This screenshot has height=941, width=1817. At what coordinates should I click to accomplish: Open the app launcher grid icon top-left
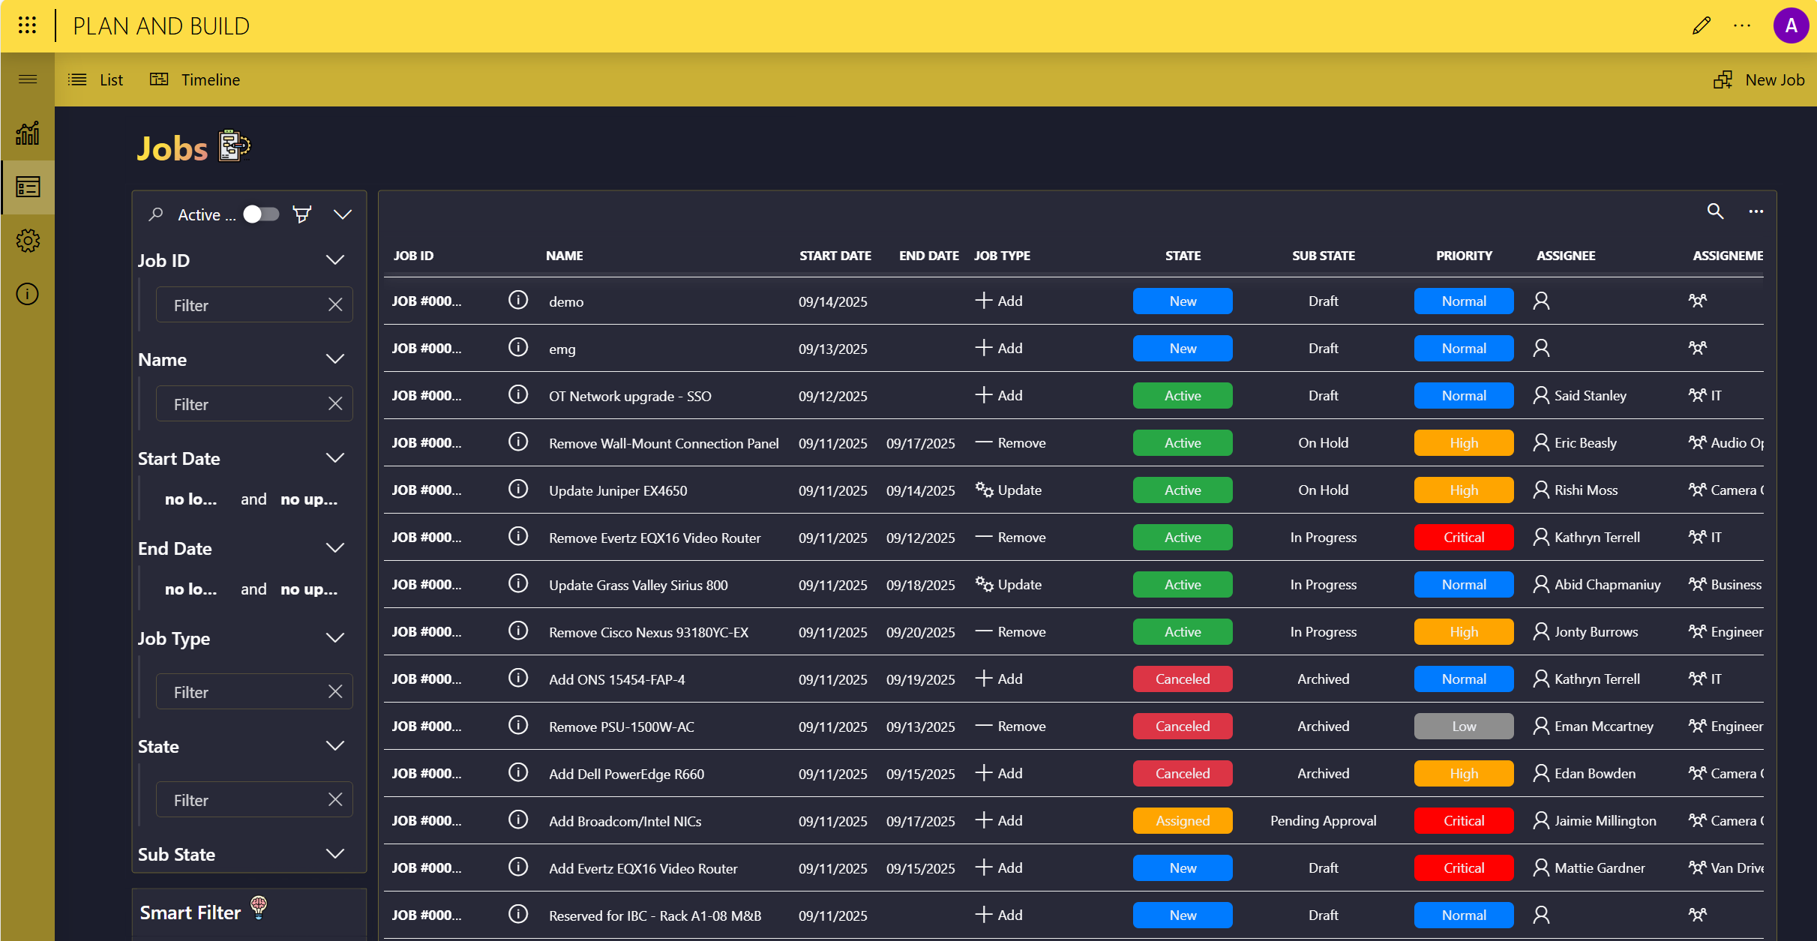(27, 25)
